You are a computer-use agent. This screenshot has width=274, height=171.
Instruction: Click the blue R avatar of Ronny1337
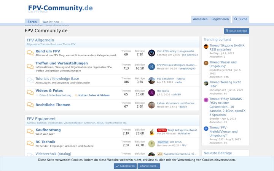[x=206, y=128]
